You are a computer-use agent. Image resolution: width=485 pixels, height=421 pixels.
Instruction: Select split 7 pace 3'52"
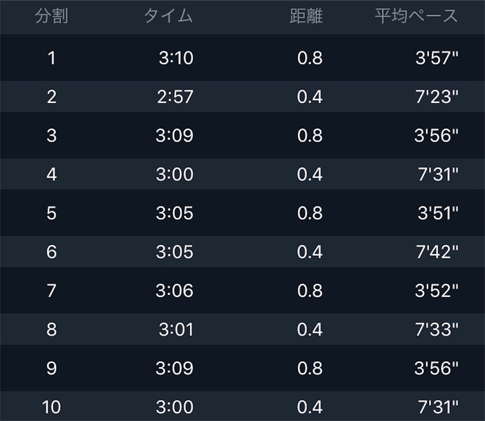(x=436, y=291)
